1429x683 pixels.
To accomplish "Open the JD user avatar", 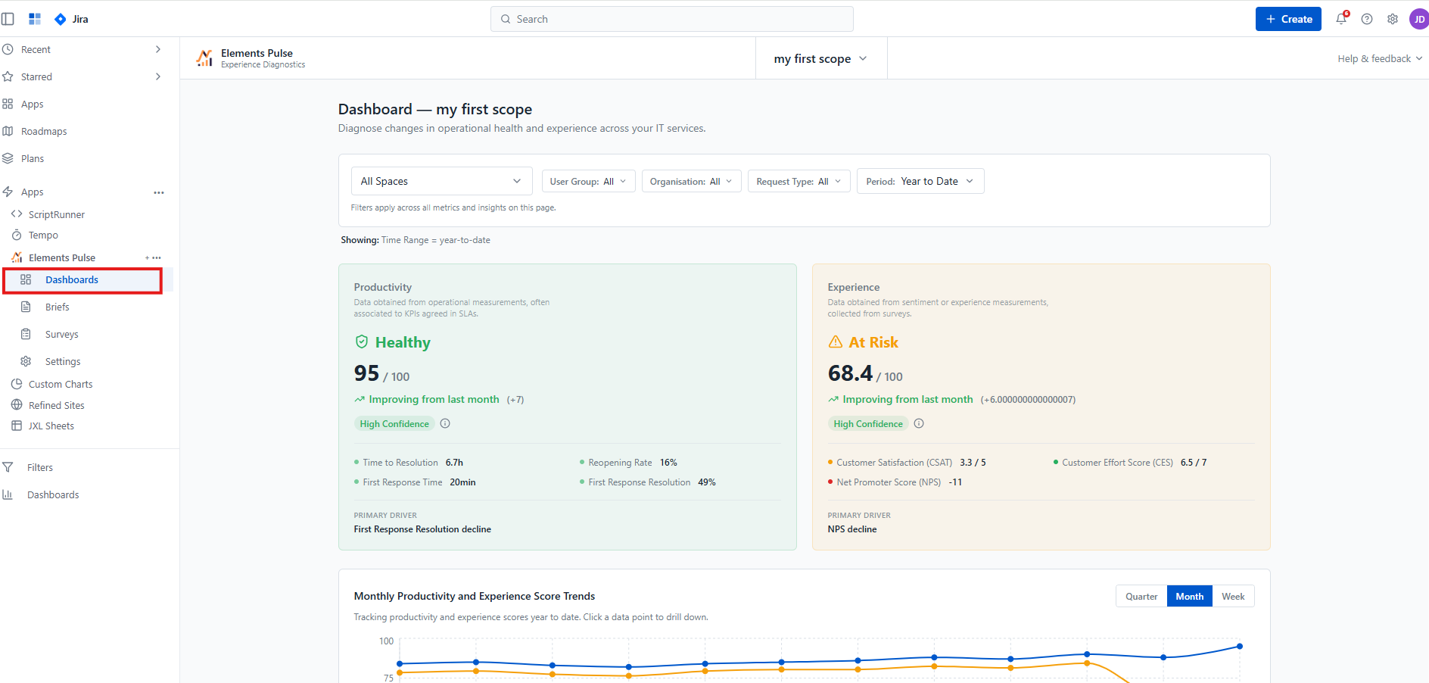I will 1419,19.
